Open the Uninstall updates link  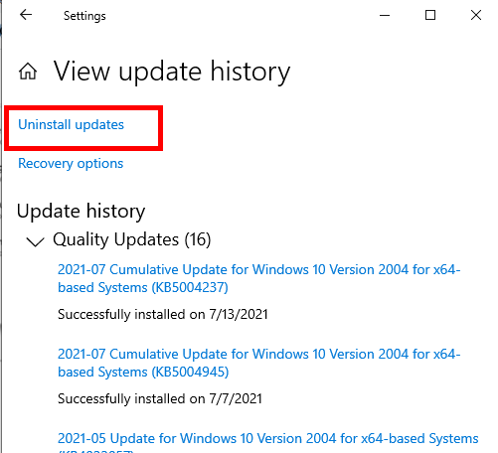(71, 125)
